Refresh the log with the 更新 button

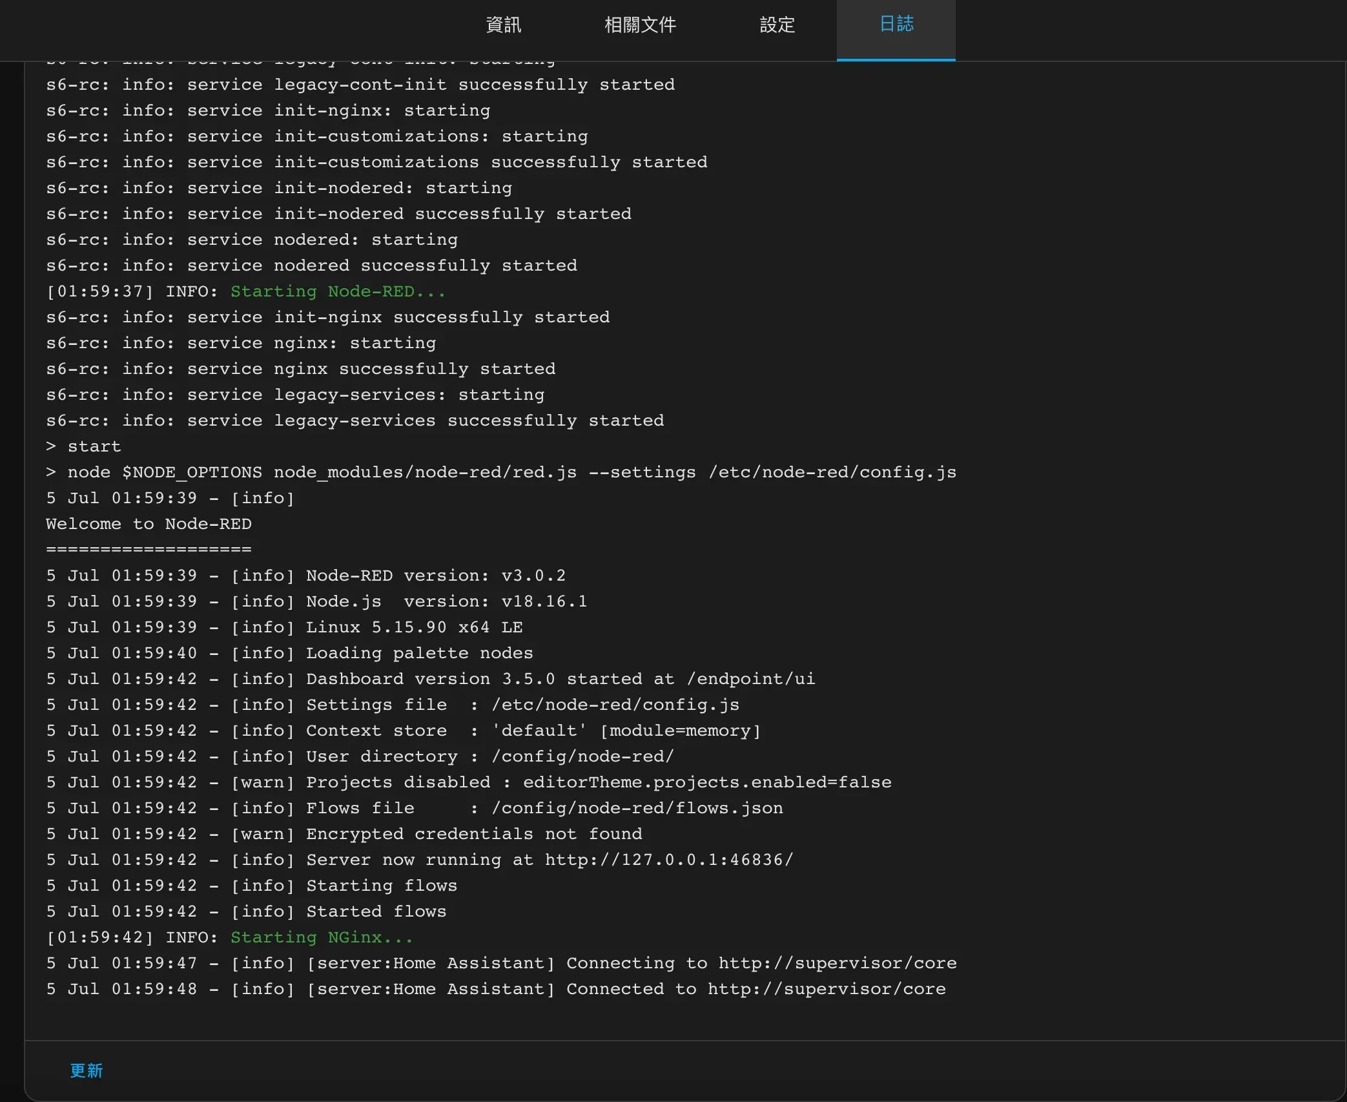(x=87, y=1070)
